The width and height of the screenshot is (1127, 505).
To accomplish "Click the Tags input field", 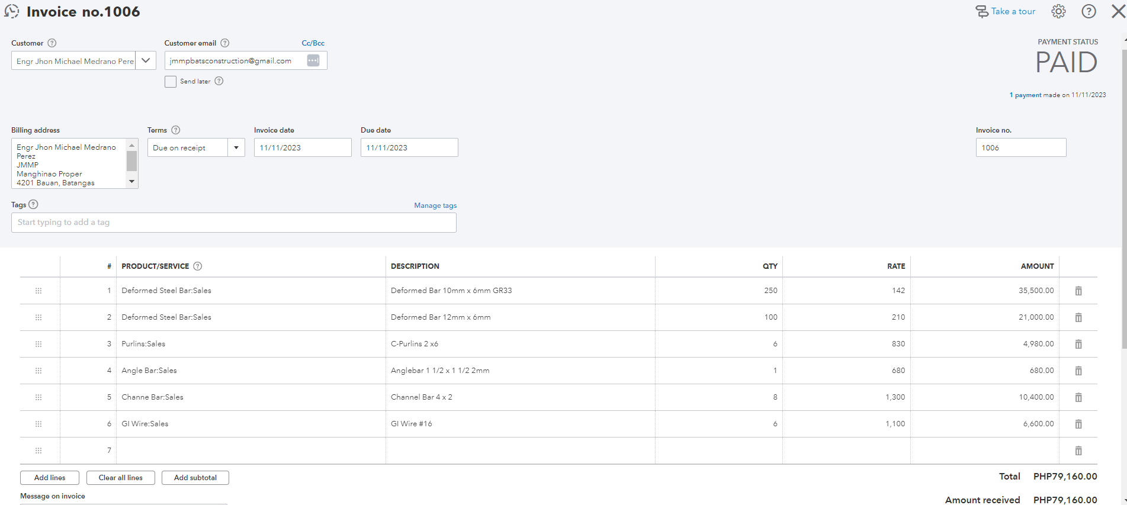I will [233, 223].
